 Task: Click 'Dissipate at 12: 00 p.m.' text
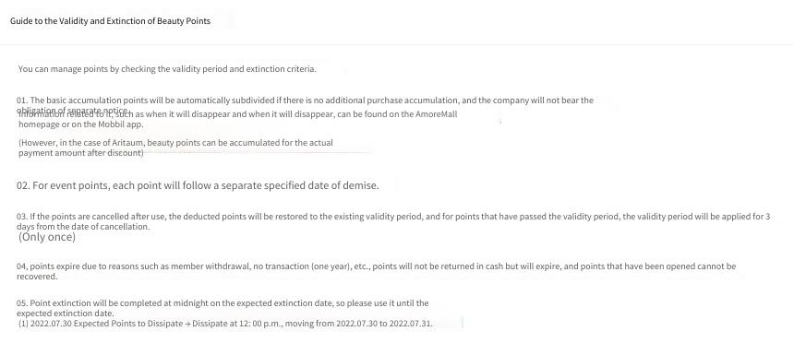tap(237, 324)
